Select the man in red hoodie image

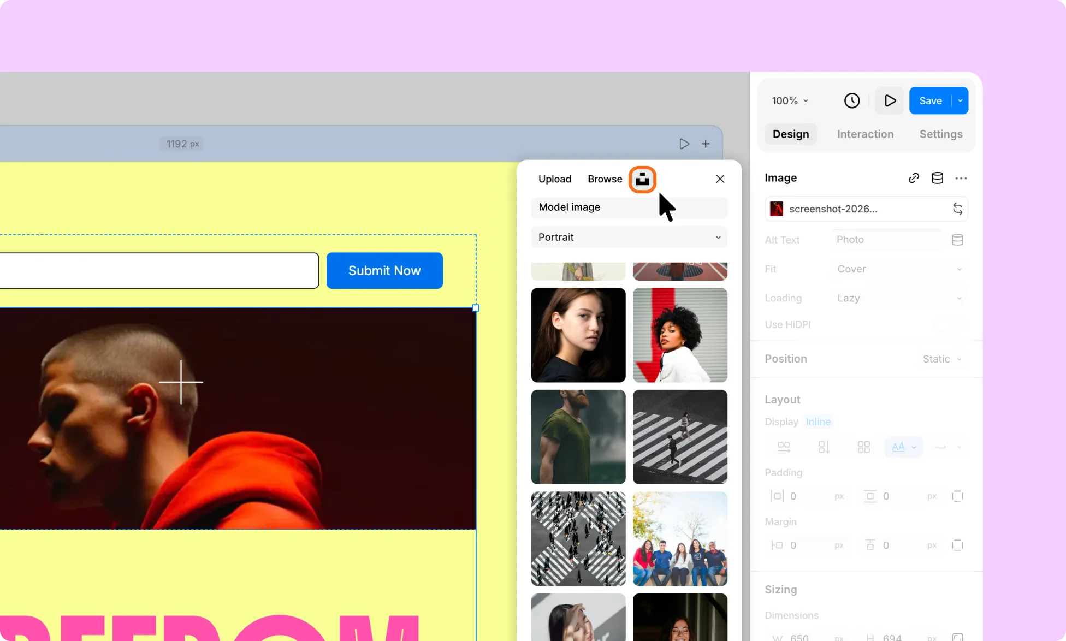238,419
